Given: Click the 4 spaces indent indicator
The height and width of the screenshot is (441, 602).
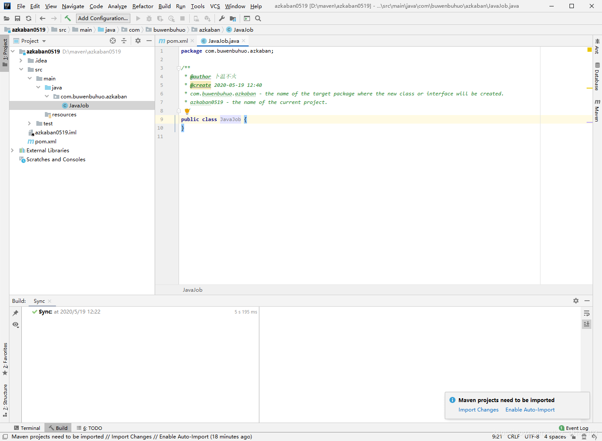Looking at the screenshot, I should click(x=555, y=437).
